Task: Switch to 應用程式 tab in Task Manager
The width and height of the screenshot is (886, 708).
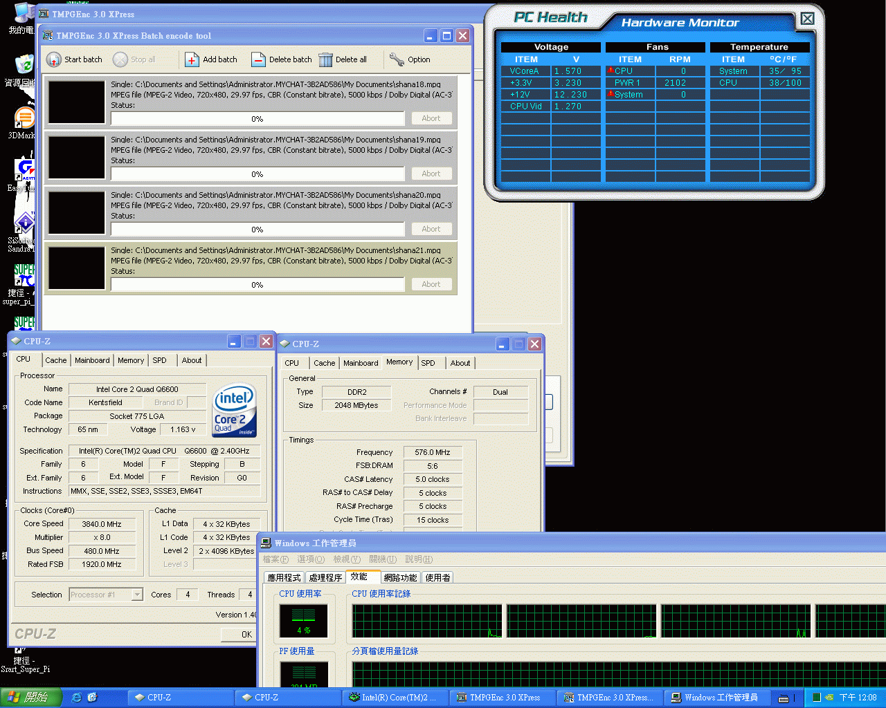Action: coord(284,577)
